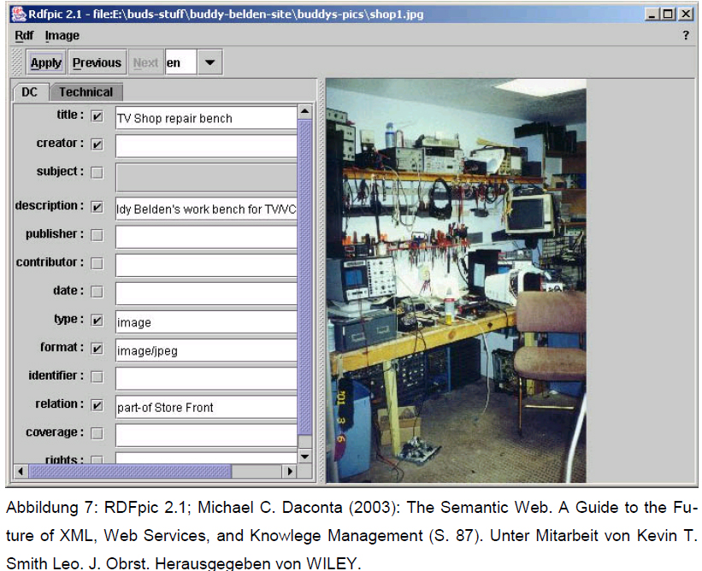Enable the subject checkbox

click(x=97, y=173)
